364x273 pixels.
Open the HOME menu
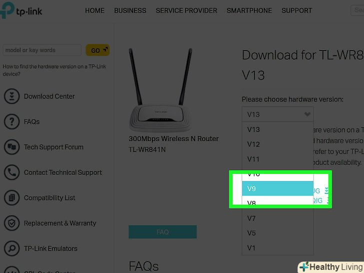click(94, 10)
